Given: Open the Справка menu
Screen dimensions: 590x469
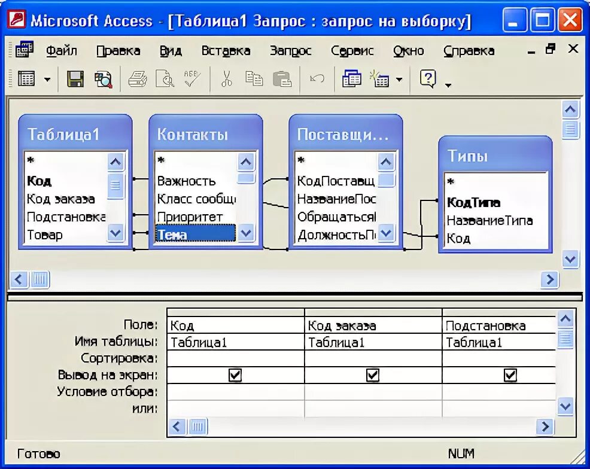Looking at the screenshot, I should point(469,51).
